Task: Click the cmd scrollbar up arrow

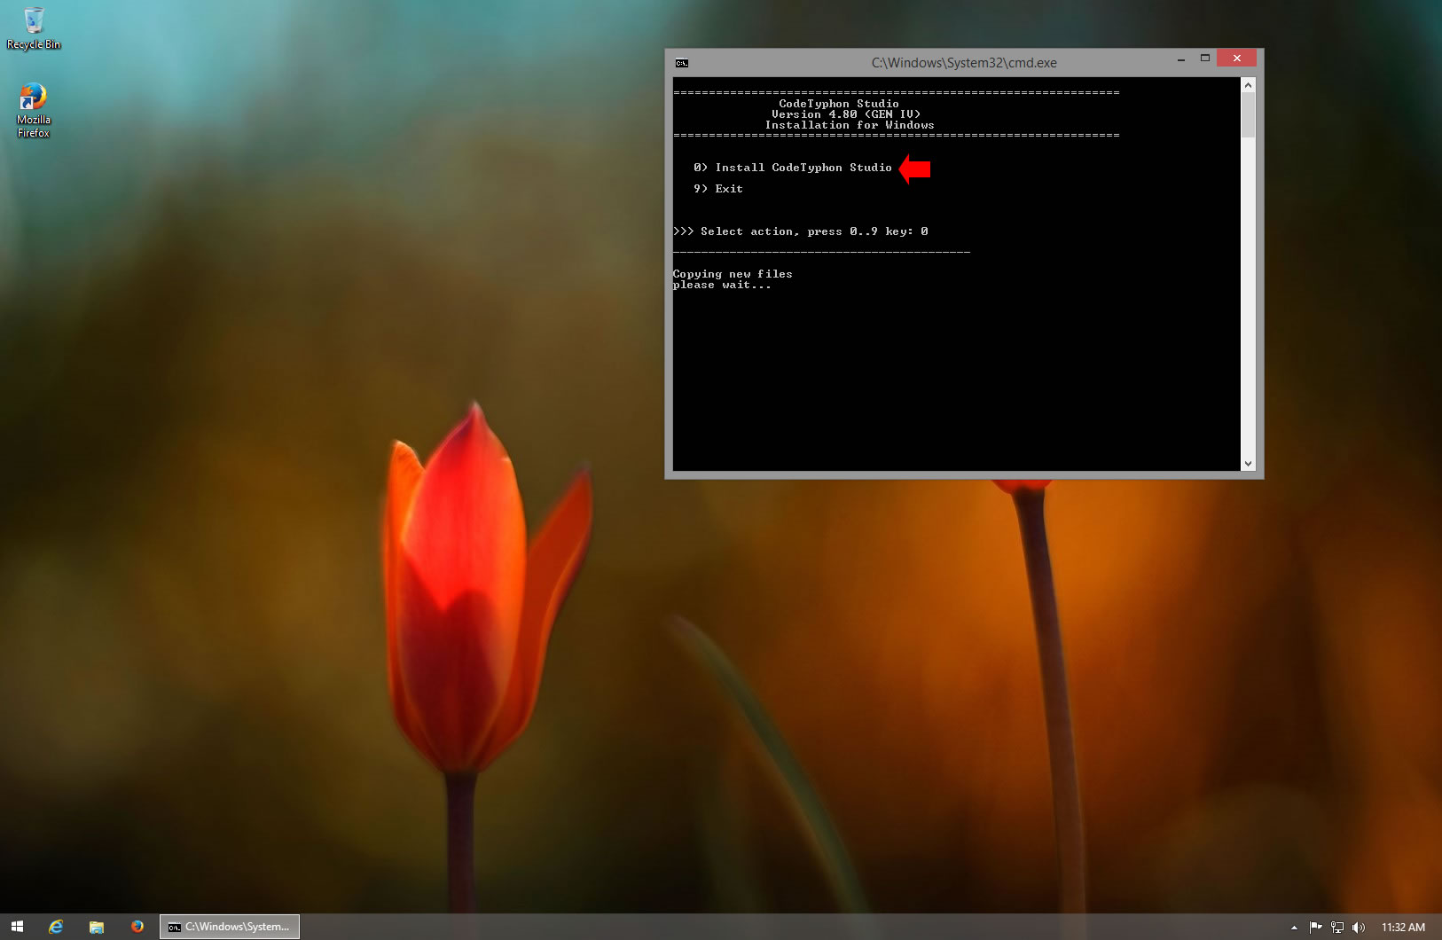Action: 1248,85
